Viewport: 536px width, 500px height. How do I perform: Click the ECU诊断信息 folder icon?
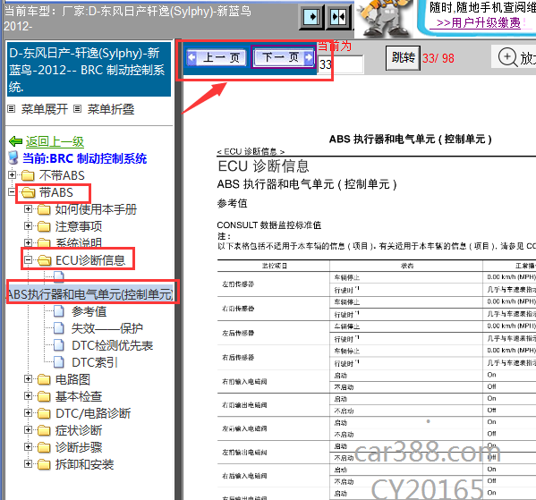click(x=45, y=260)
